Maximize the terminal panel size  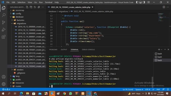click(165, 50)
